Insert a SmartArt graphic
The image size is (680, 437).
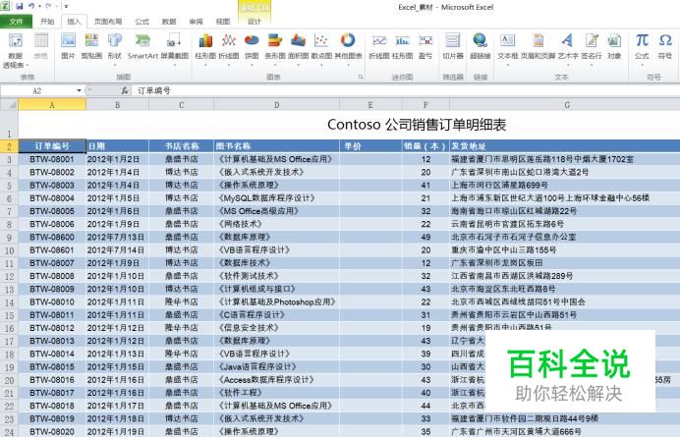[x=142, y=46]
